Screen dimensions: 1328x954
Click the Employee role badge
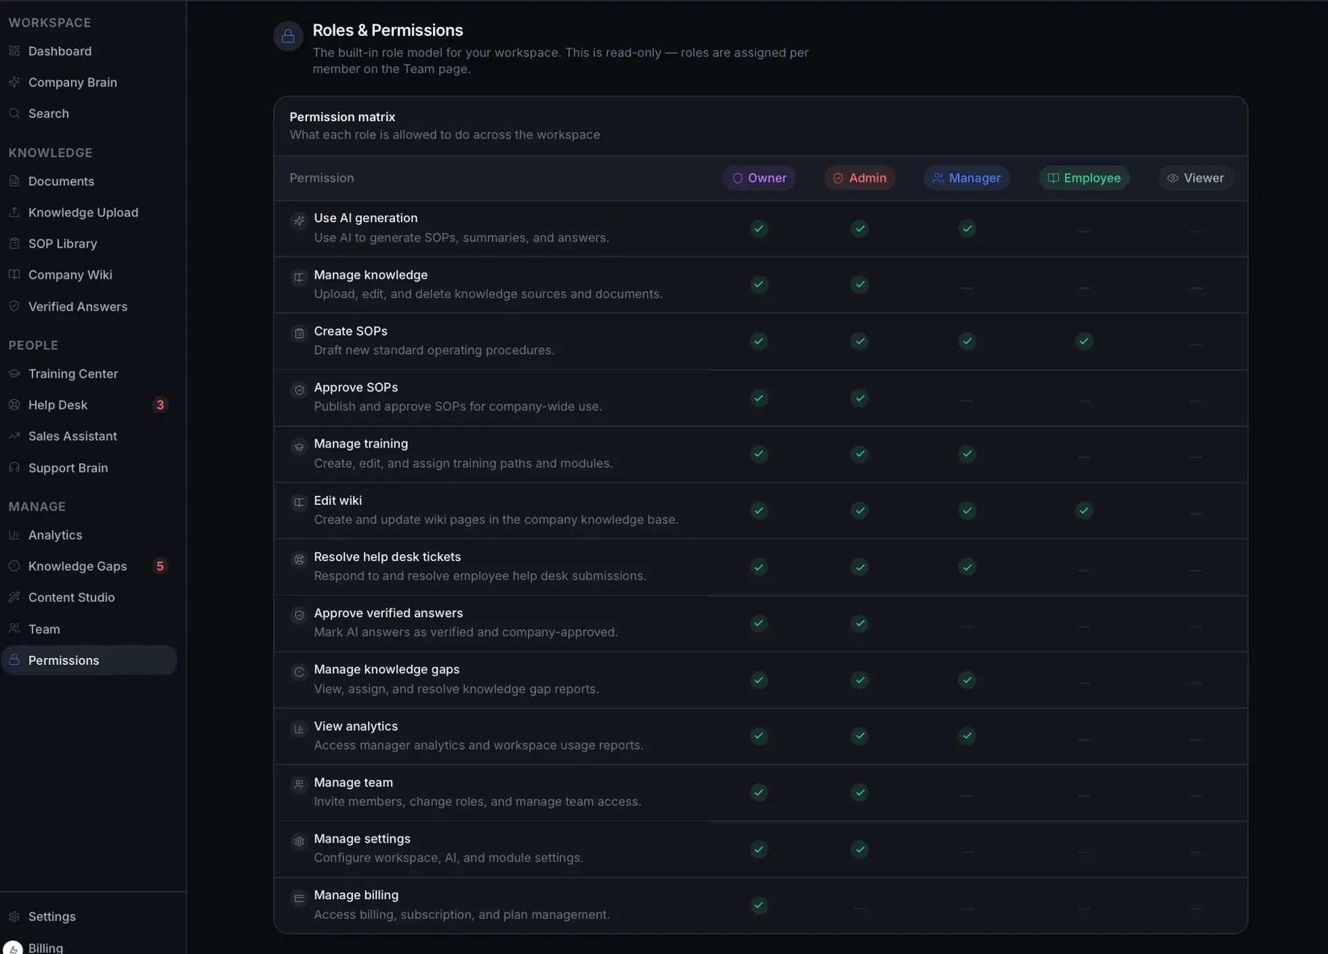1084,178
